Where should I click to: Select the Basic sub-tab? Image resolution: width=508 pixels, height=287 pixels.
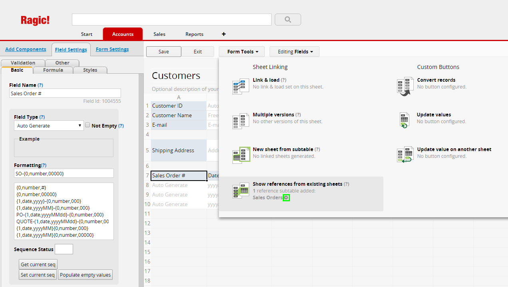coord(17,70)
